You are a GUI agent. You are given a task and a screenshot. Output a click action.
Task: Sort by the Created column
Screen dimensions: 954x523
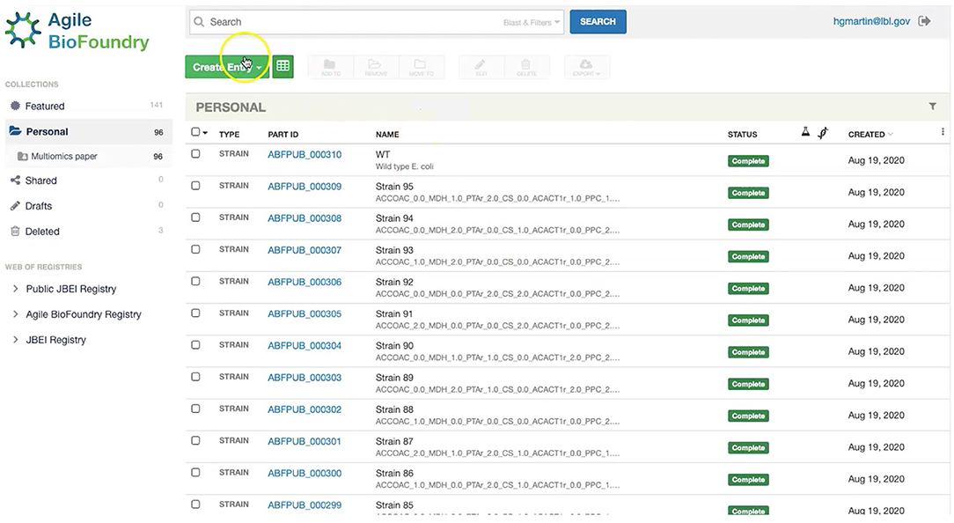coord(870,134)
